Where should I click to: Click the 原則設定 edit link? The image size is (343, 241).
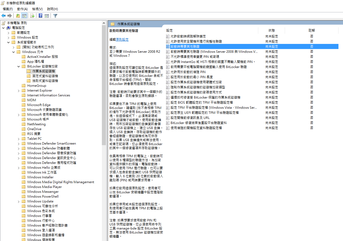[x=122, y=40]
